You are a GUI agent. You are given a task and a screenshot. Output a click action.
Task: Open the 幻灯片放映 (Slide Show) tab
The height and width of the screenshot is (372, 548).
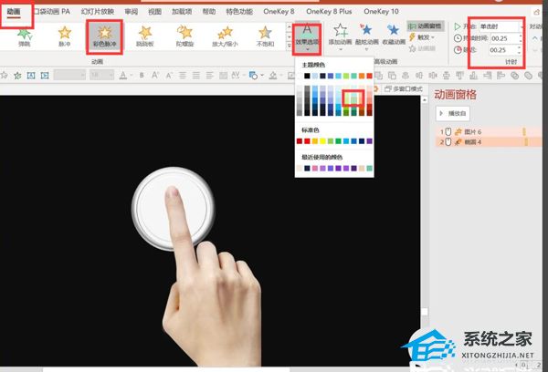pos(98,12)
